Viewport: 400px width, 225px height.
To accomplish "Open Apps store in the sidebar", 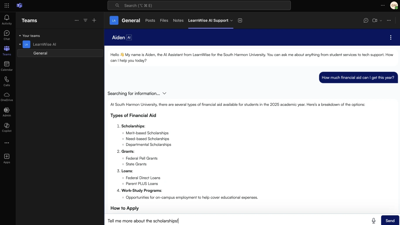I will (7, 158).
